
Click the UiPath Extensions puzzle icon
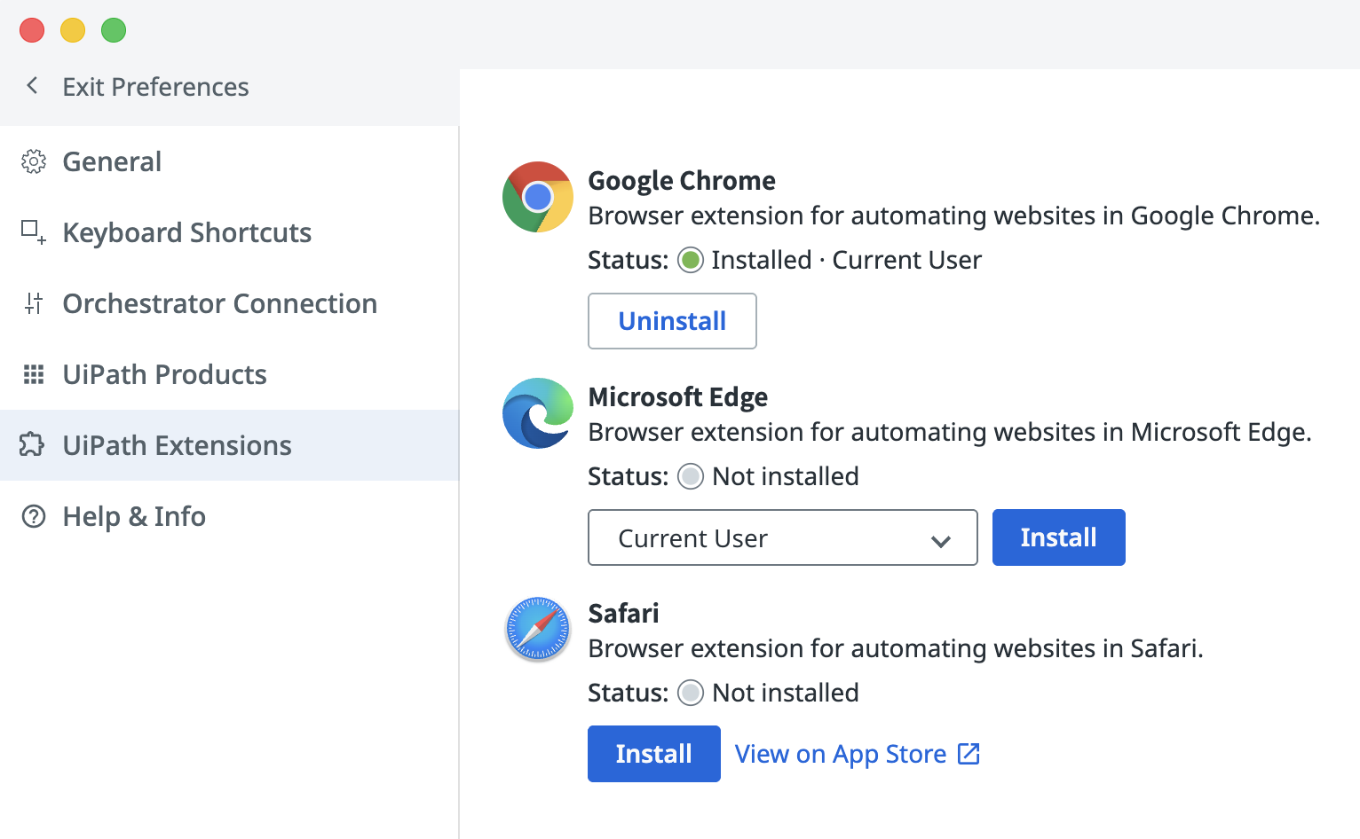(x=32, y=445)
